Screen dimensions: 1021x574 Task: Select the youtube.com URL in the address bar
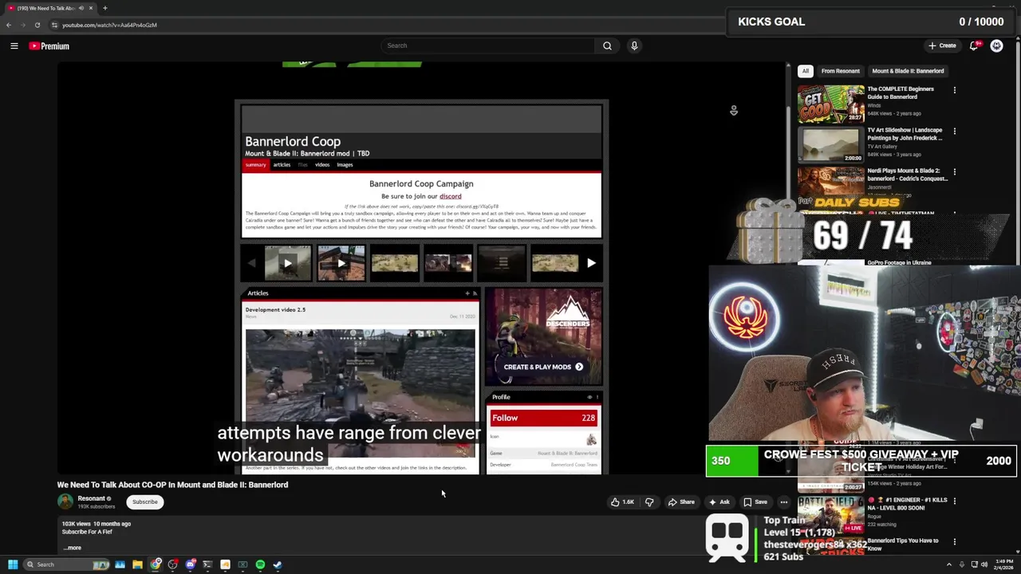pos(109,25)
